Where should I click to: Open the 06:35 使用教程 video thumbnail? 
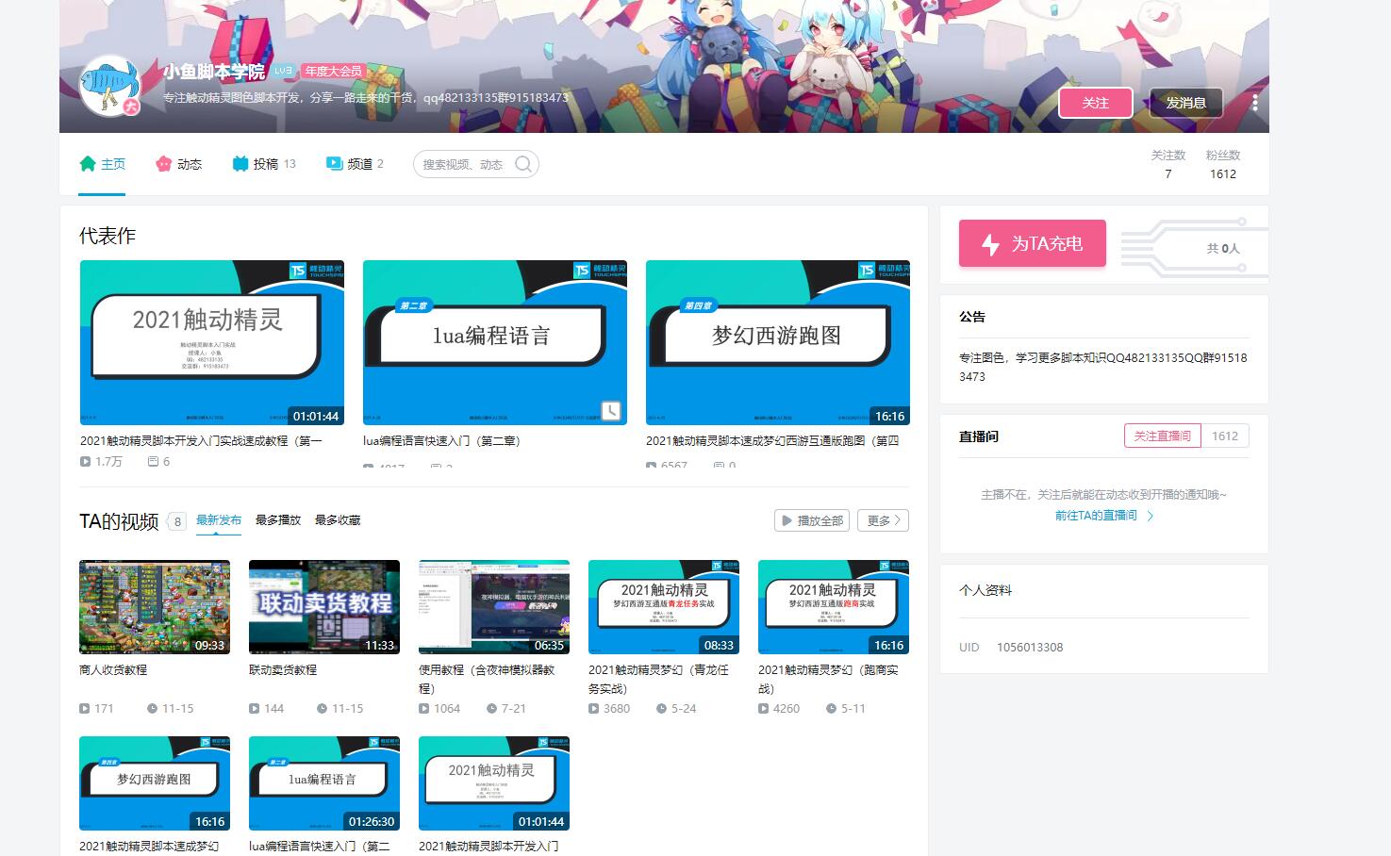(x=494, y=607)
